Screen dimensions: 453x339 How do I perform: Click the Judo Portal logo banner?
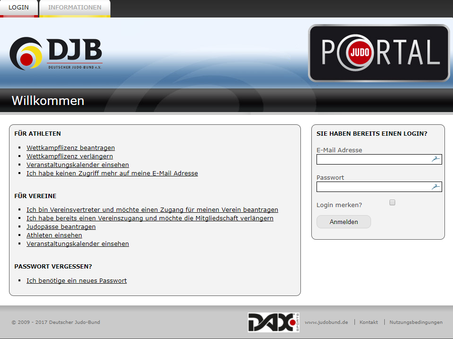379,53
